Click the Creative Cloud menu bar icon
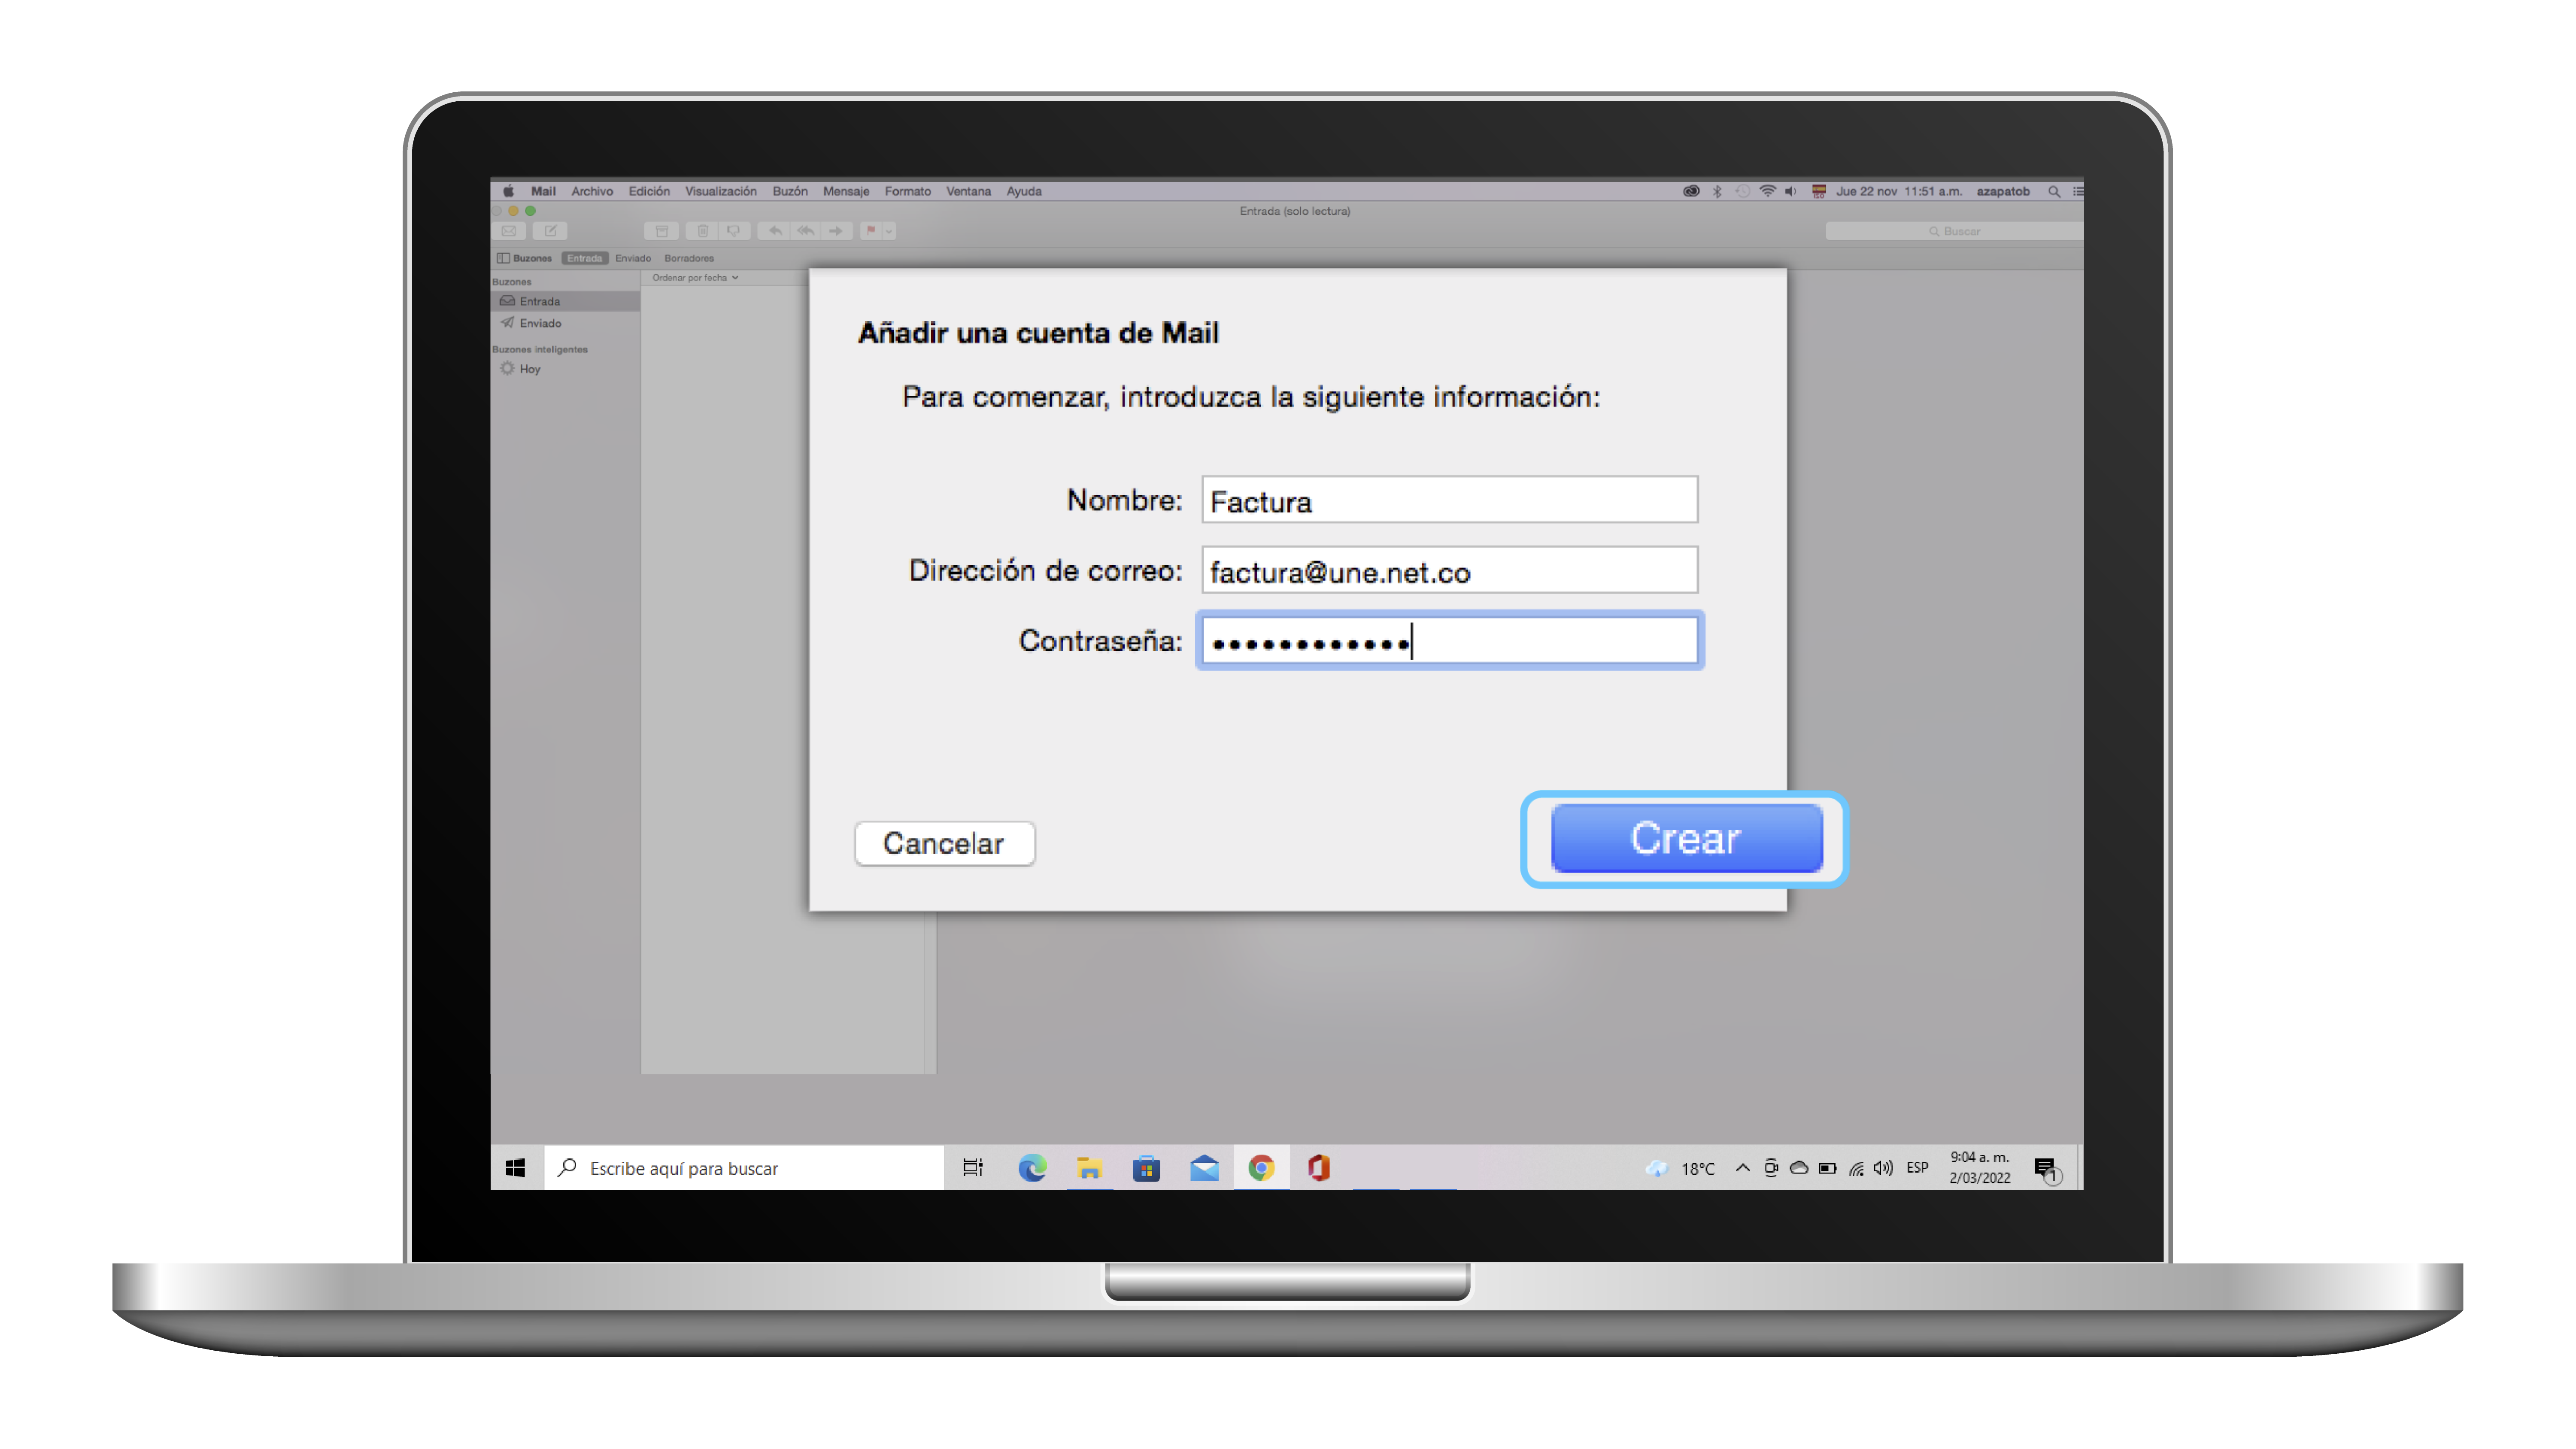 click(x=1691, y=191)
